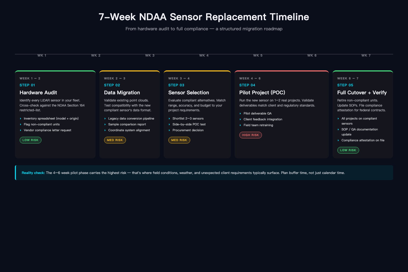Screen dimensions: 408x272
Task: Click the bullet arrow beside Pilot deliverable QA
Action: tap(240, 113)
